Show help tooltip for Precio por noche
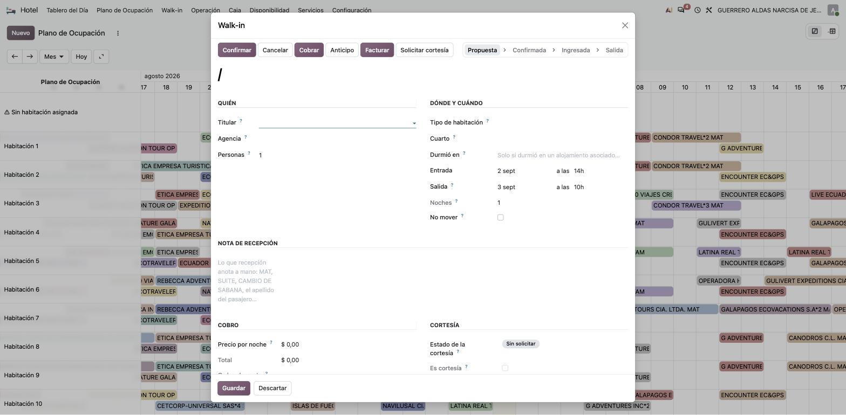The width and height of the screenshot is (846, 415). coord(271,342)
